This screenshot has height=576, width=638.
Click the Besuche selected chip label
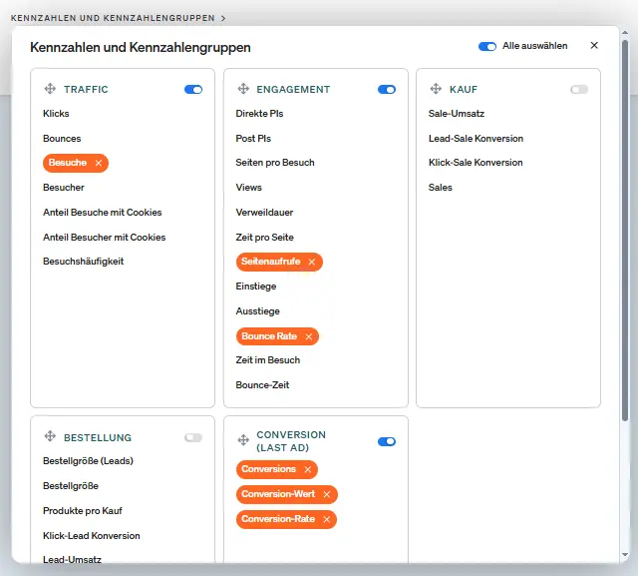click(x=68, y=163)
